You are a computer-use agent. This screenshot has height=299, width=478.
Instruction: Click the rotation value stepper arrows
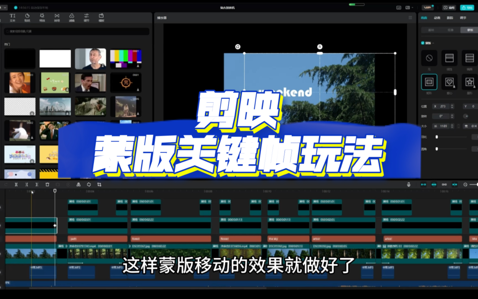[452, 116]
